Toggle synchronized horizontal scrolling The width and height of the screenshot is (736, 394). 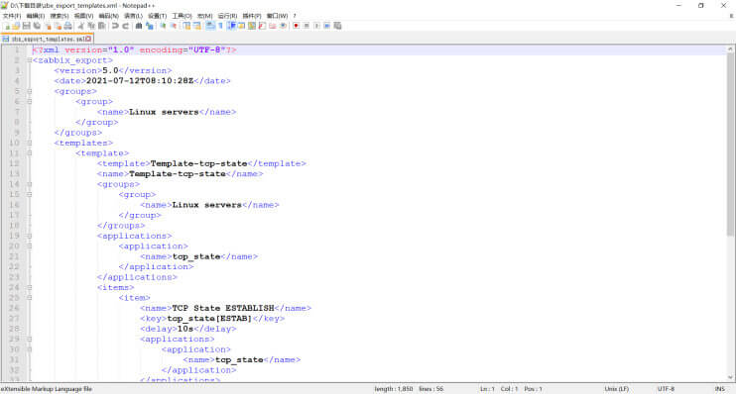pos(197,26)
